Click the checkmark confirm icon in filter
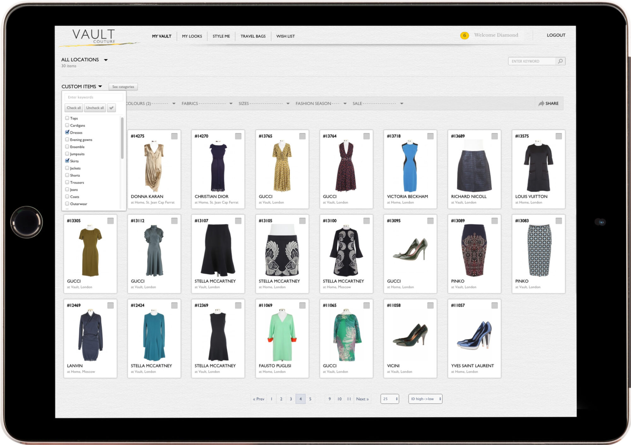Viewport: 631px width, 445px height. tap(111, 108)
